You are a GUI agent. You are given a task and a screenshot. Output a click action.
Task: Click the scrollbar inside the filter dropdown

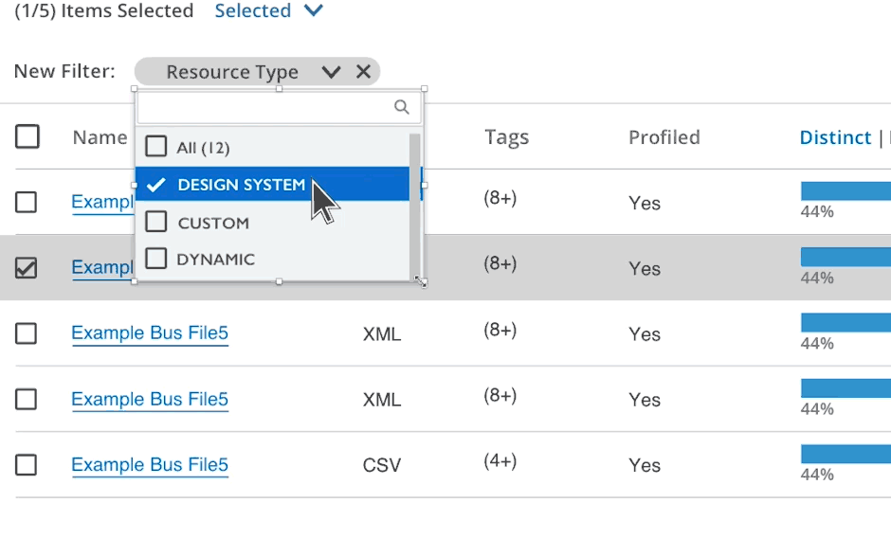click(412, 189)
